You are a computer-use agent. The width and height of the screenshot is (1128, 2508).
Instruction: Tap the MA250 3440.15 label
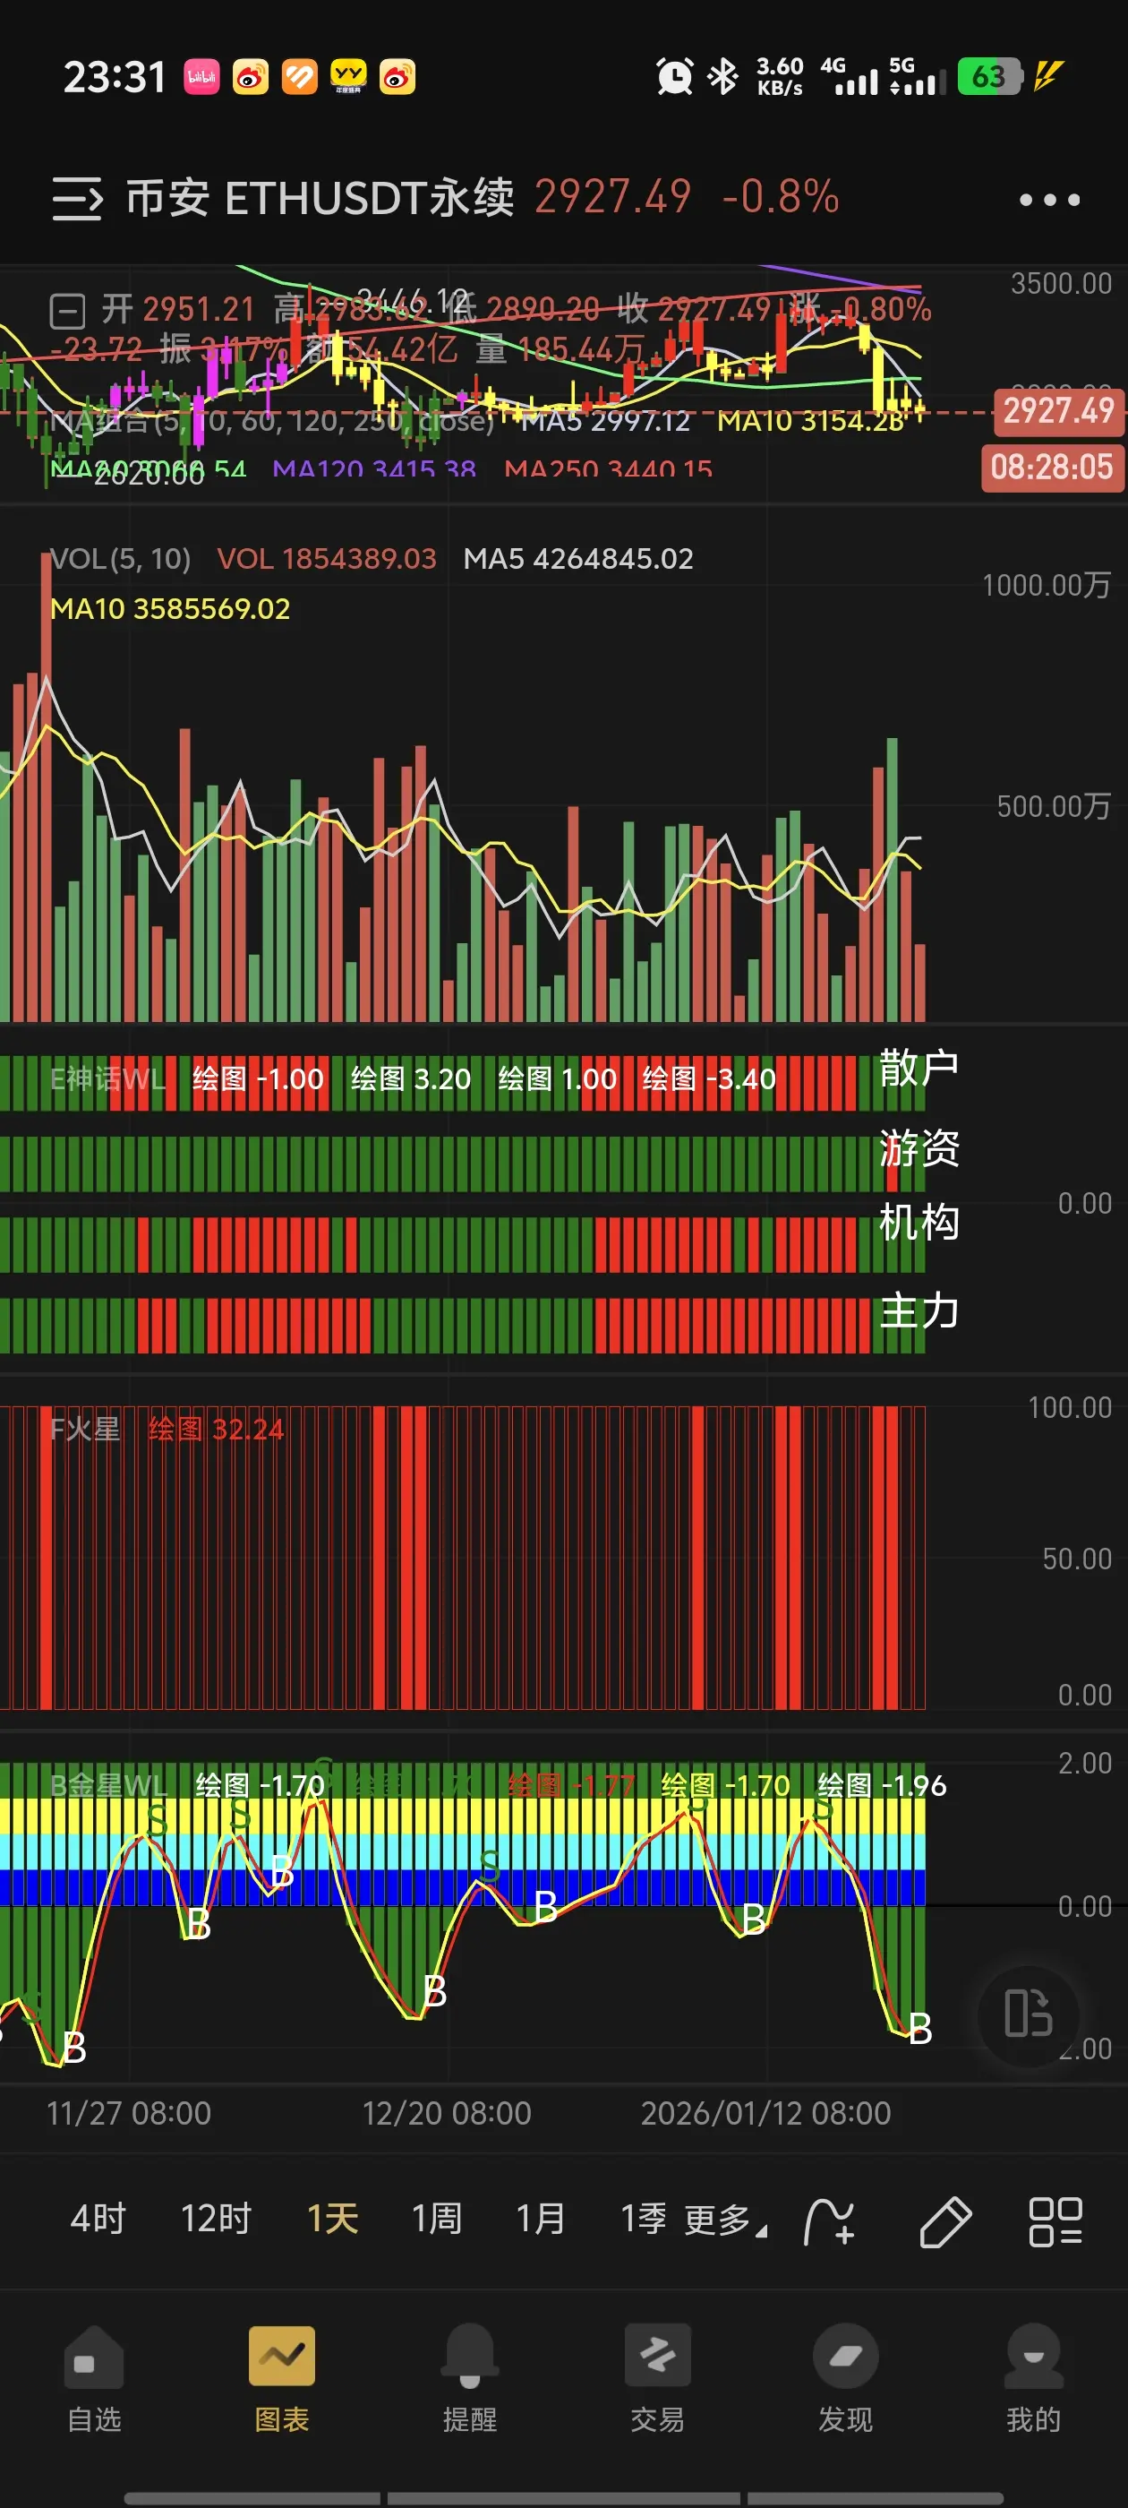(608, 469)
